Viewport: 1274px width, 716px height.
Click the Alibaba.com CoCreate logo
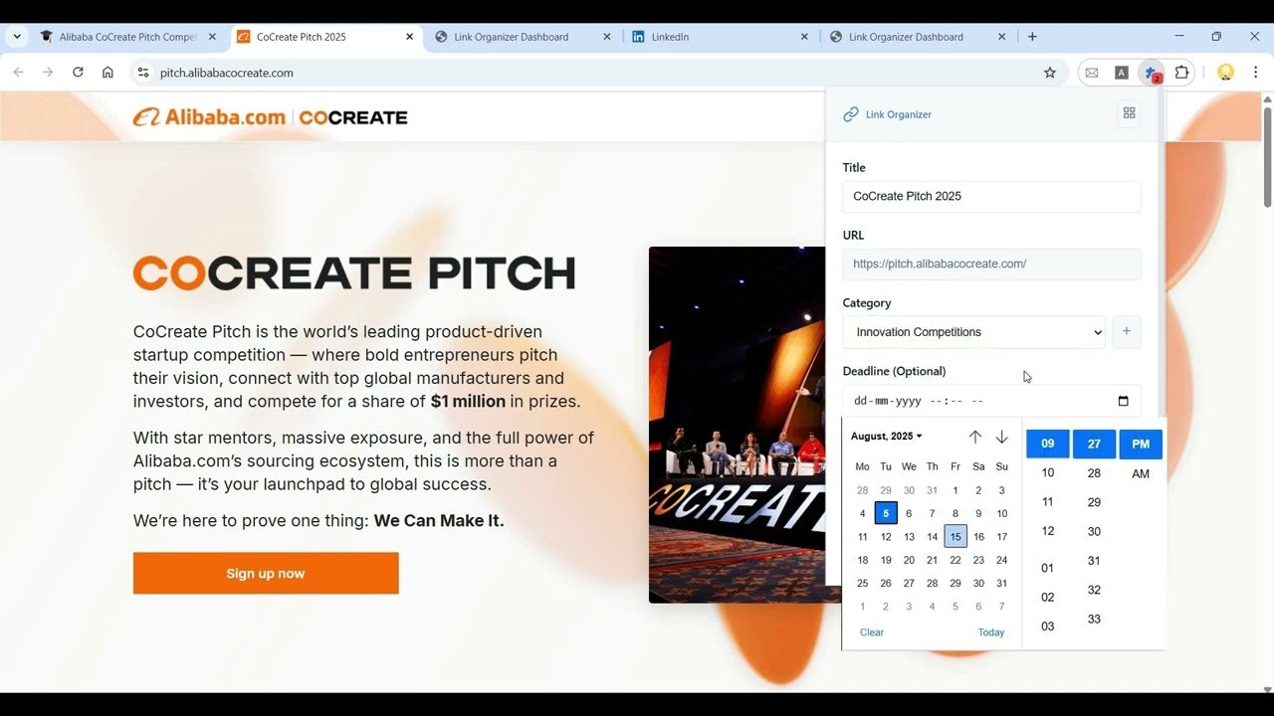coord(271,117)
